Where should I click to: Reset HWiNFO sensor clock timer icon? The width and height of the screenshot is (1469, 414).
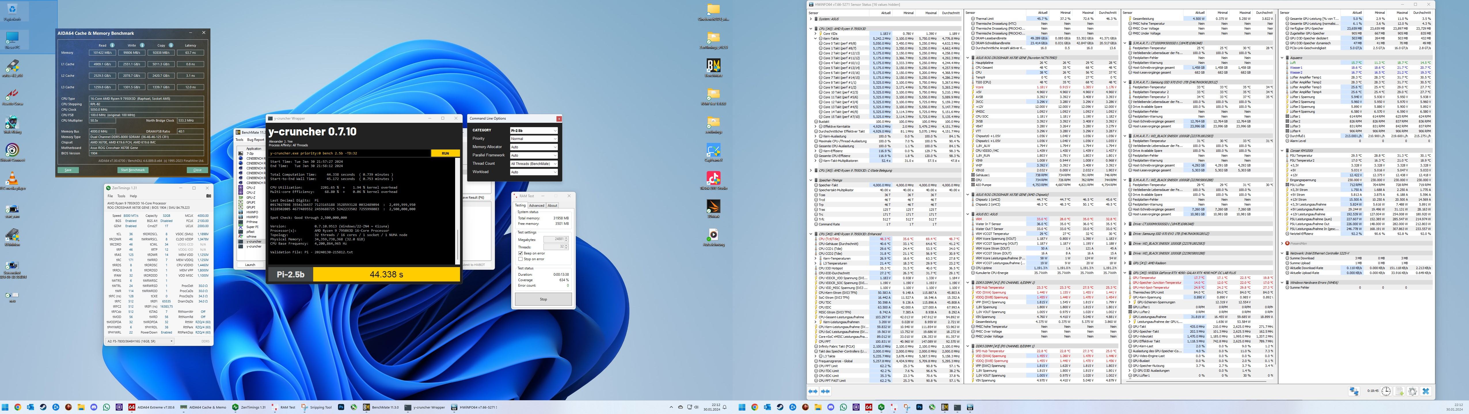click(1386, 391)
